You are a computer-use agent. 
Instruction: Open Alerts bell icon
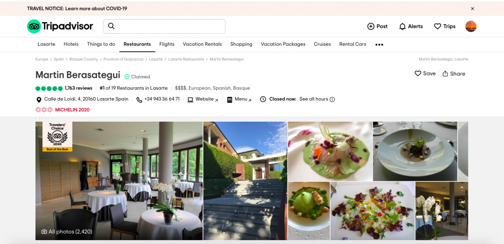coord(402,27)
